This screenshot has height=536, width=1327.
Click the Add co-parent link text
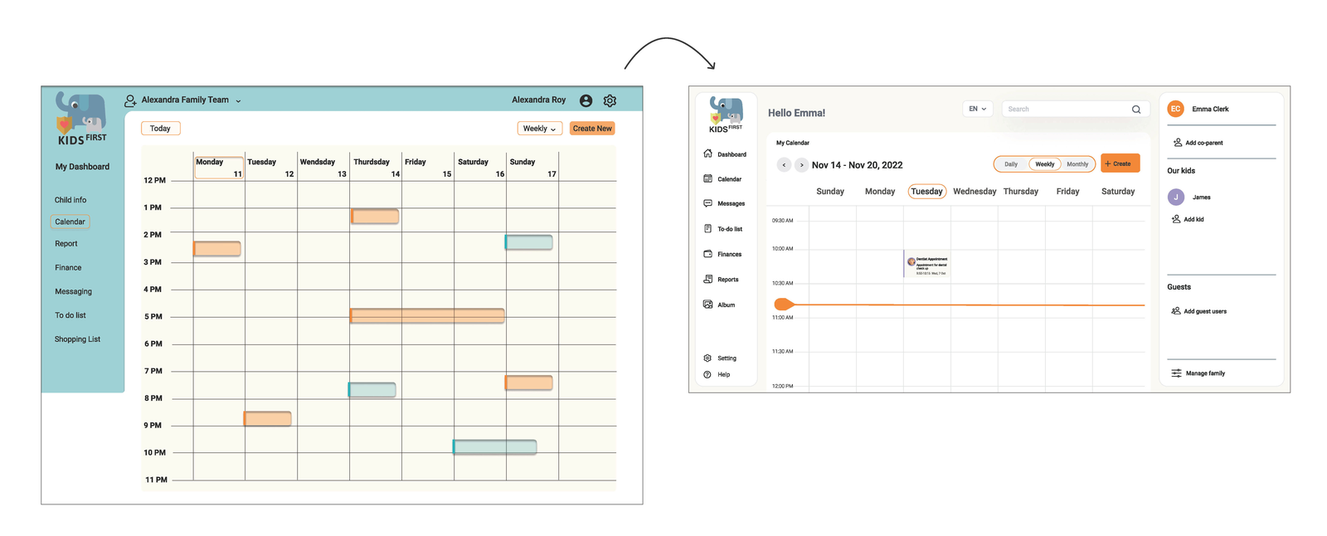coord(1204,143)
